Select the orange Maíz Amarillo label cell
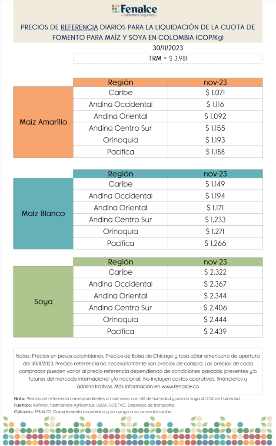The height and width of the screenshot is (446, 276). tap(43, 122)
